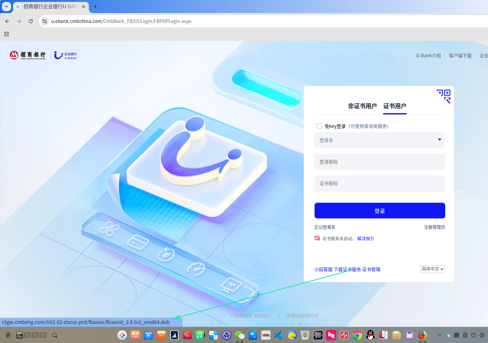Image resolution: width=488 pixels, height=343 pixels.
Task: Click the blue 登录 button
Action: point(380,211)
